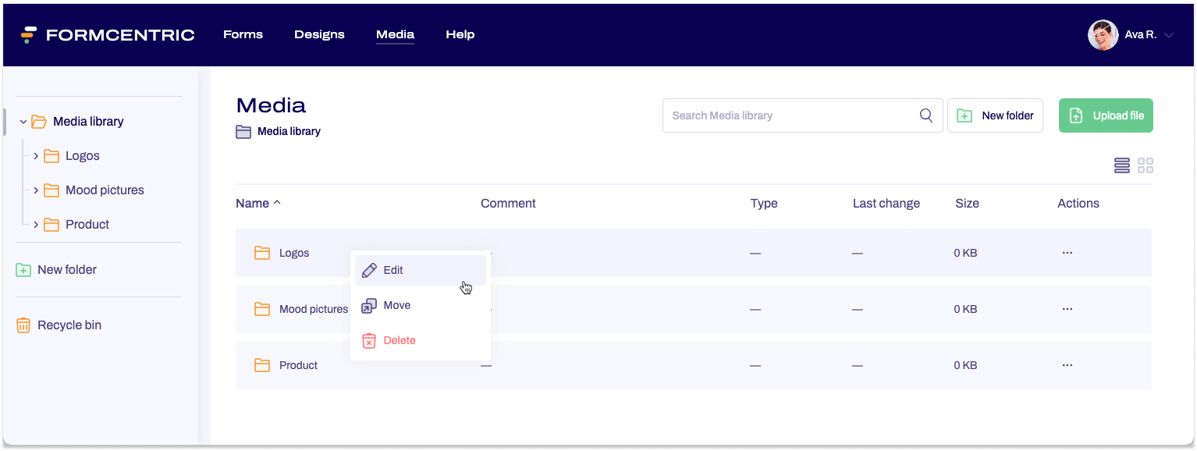The height and width of the screenshot is (451, 1197).
Task: Select the list view icon
Action: click(1121, 165)
